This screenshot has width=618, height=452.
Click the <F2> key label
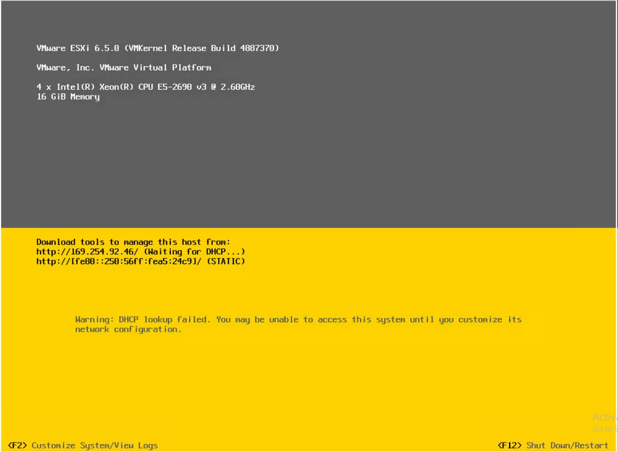pyautogui.click(x=17, y=445)
